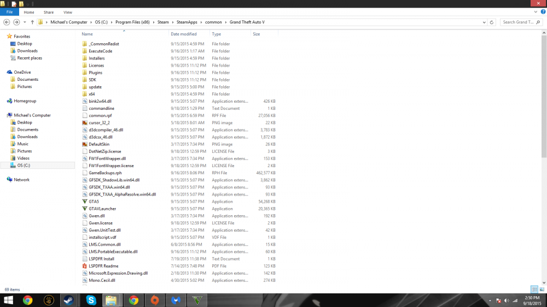Switch to Details view layout icon
The image size is (547, 307).
pos(534,289)
